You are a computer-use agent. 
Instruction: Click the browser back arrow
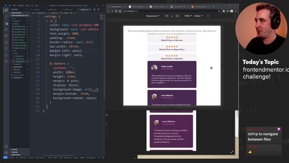point(108,11)
